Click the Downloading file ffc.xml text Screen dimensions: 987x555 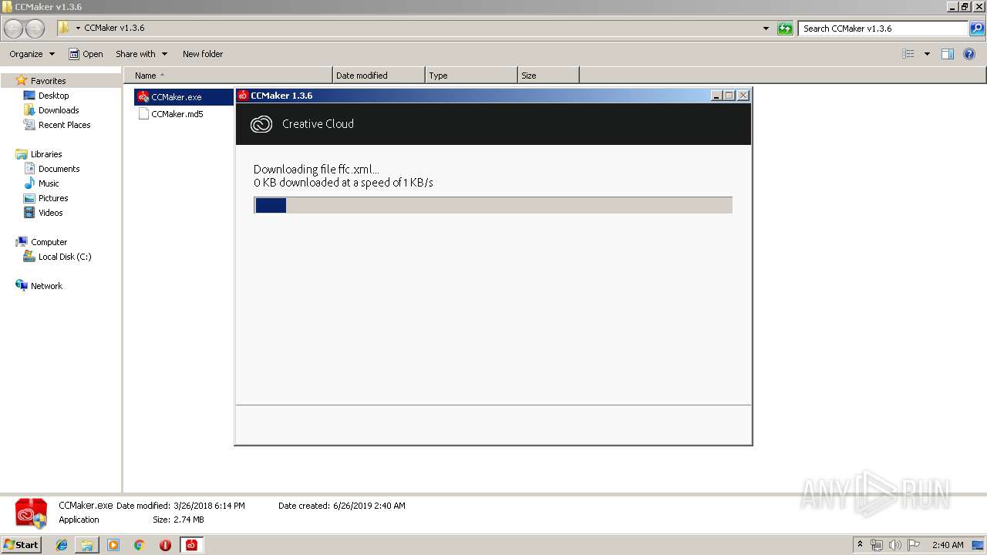[316, 170]
